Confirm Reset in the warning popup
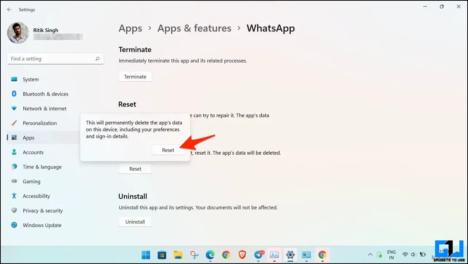The width and height of the screenshot is (468, 264). pos(168,150)
